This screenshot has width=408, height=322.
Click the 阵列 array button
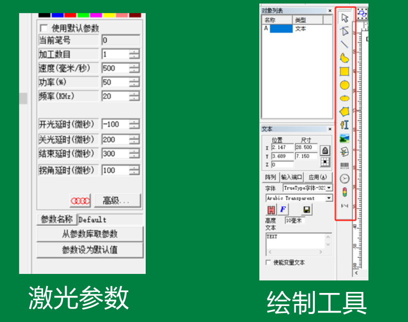[270, 177]
